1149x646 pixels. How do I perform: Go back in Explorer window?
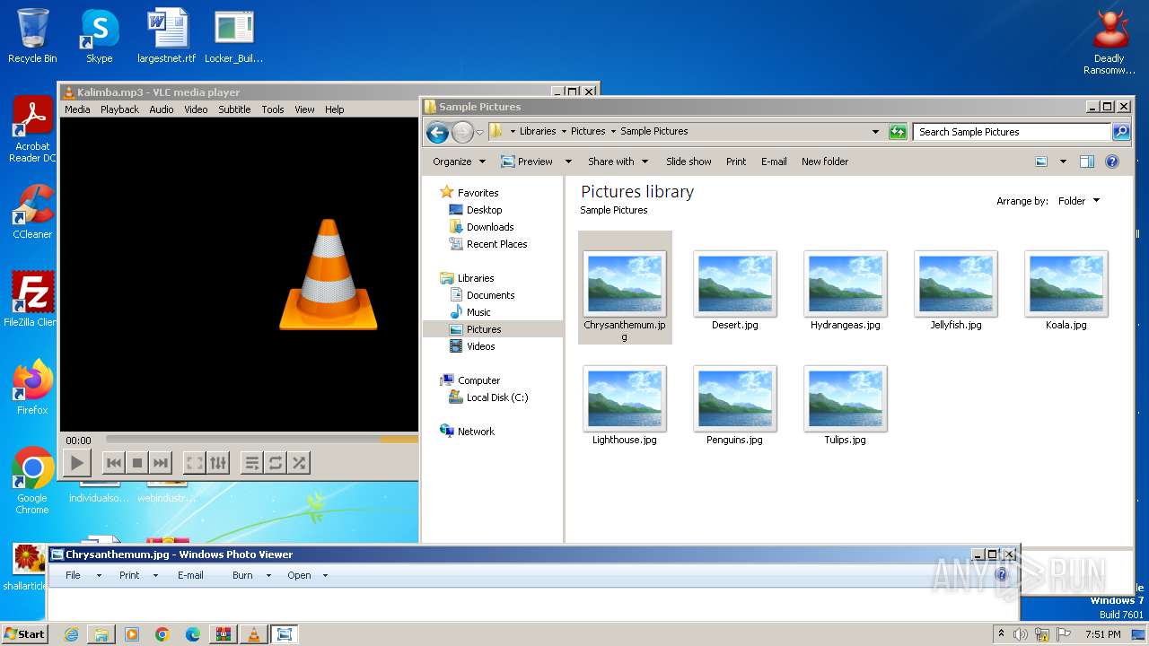[x=437, y=133]
